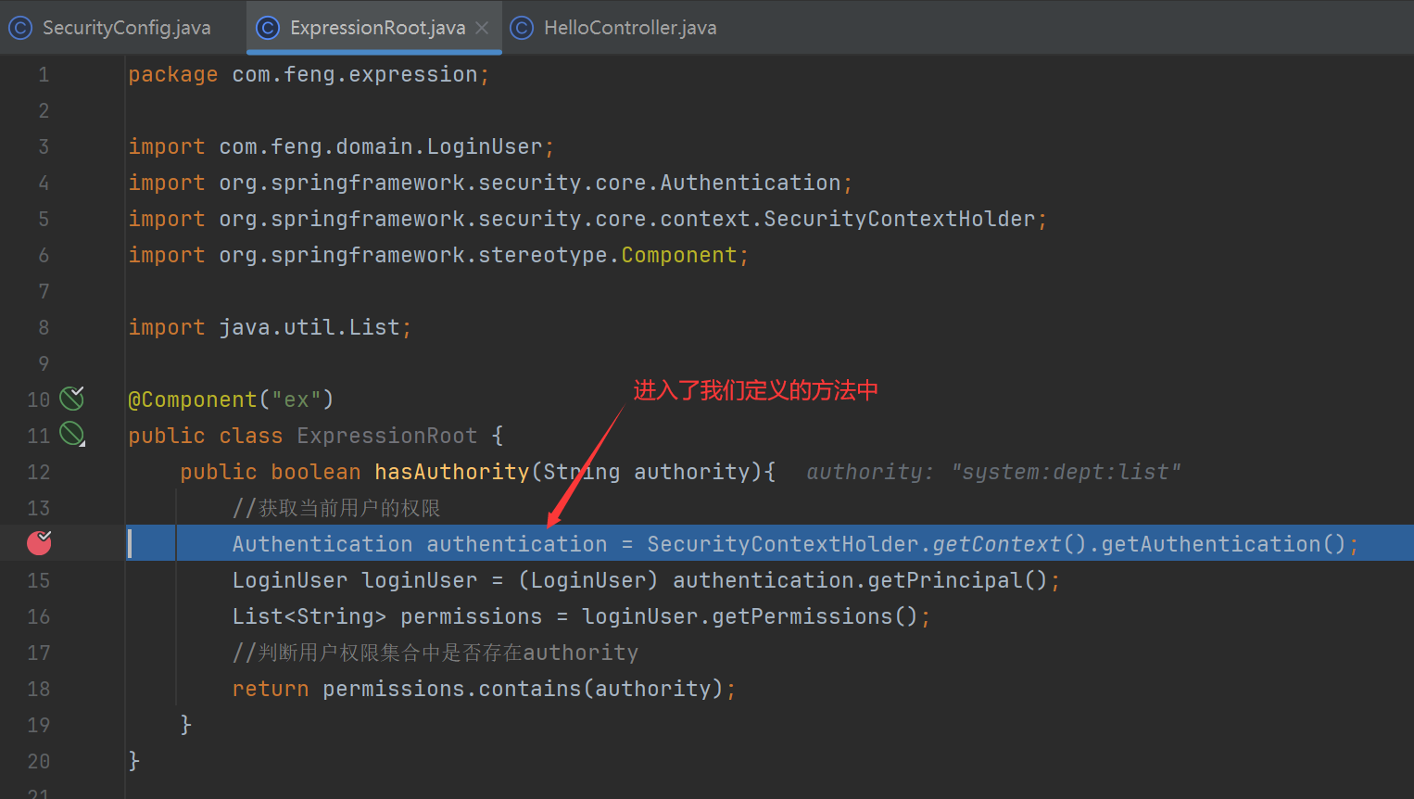The image size is (1414, 799).
Task: Click the comment //判断用户权限集合中是否存在authority
Action: pos(436,653)
